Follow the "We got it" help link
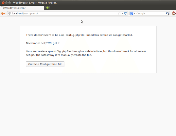176x136 pixels. pos(54,43)
